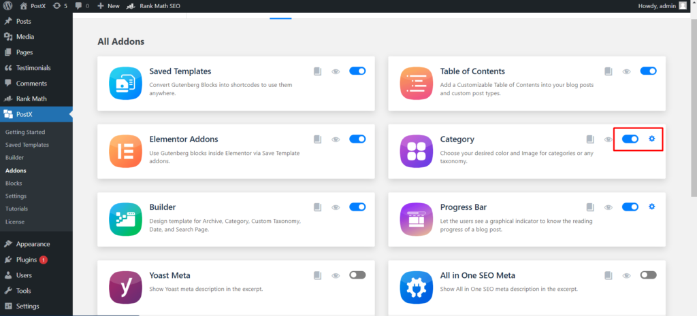Click the admin avatar image
Screen dimensions: 697x316
pyautogui.click(x=683, y=6)
